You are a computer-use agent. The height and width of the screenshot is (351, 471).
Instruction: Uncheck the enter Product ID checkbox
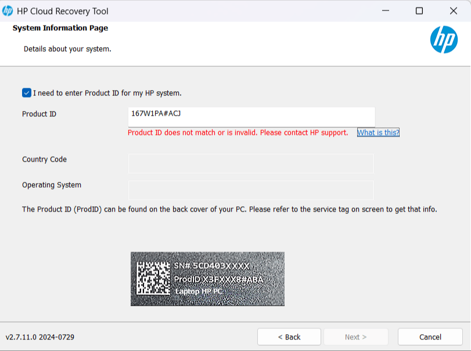[x=27, y=92]
